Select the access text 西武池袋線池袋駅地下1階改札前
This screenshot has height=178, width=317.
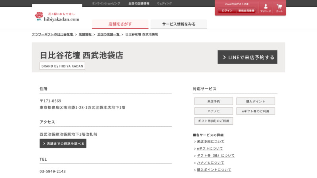(68, 134)
